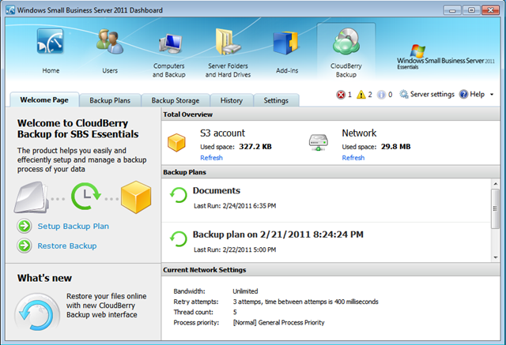Select the Documents backup plan title
The height and width of the screenshot is (345, 506).
point(217,190)
